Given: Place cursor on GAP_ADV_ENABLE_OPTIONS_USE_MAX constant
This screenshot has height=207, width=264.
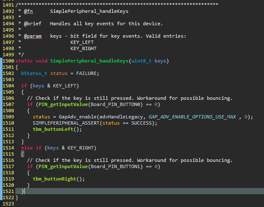Looking at the screenshot, I should click(x=192, y=117).
